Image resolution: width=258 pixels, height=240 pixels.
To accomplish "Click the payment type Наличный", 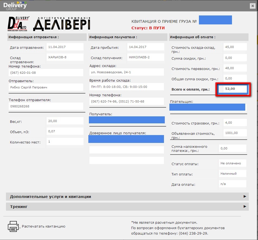I will 233,174.
